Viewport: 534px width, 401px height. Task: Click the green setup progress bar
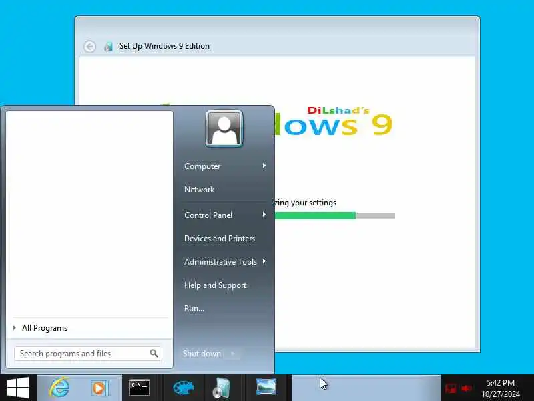tap(315, 215)
